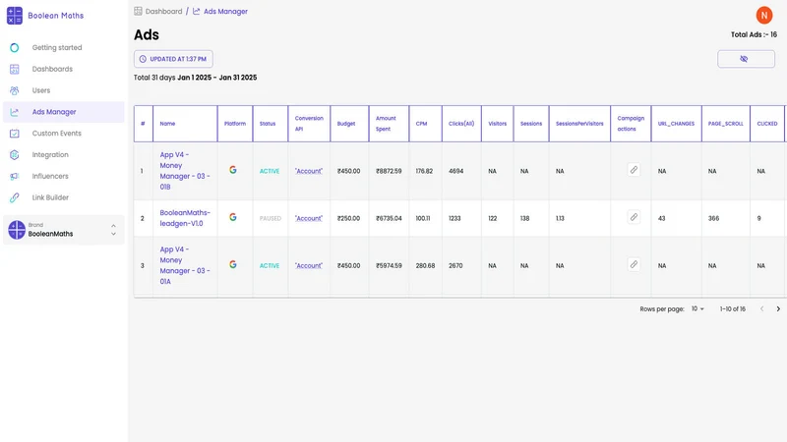
Task: Click the Jan 1 2025 - Jan 31 2025 date range
Action: coord(216,78)
